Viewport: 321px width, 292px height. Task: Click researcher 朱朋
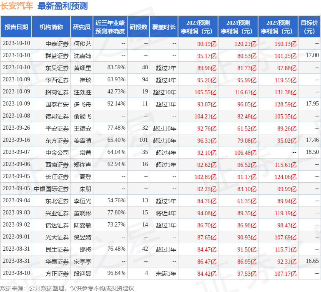tap(85, 189)
